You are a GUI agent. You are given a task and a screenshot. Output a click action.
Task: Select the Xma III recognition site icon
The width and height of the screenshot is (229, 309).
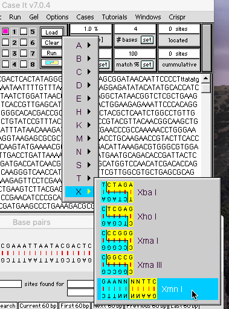(117, 265)
